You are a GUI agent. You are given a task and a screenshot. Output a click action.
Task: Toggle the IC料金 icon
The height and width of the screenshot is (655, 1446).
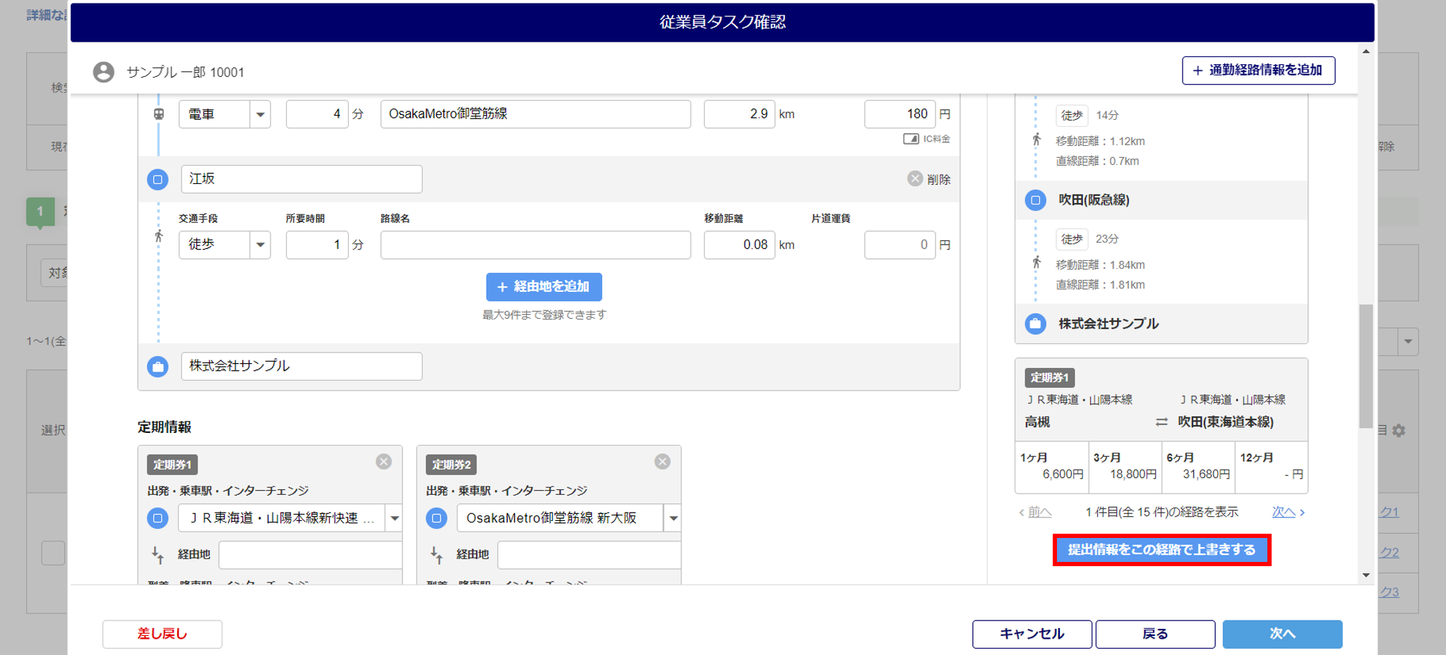pos(911,139)
